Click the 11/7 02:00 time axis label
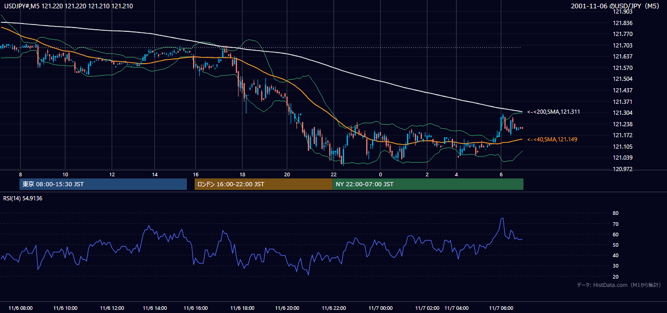 pyautogui.click(x=428, y=308)
